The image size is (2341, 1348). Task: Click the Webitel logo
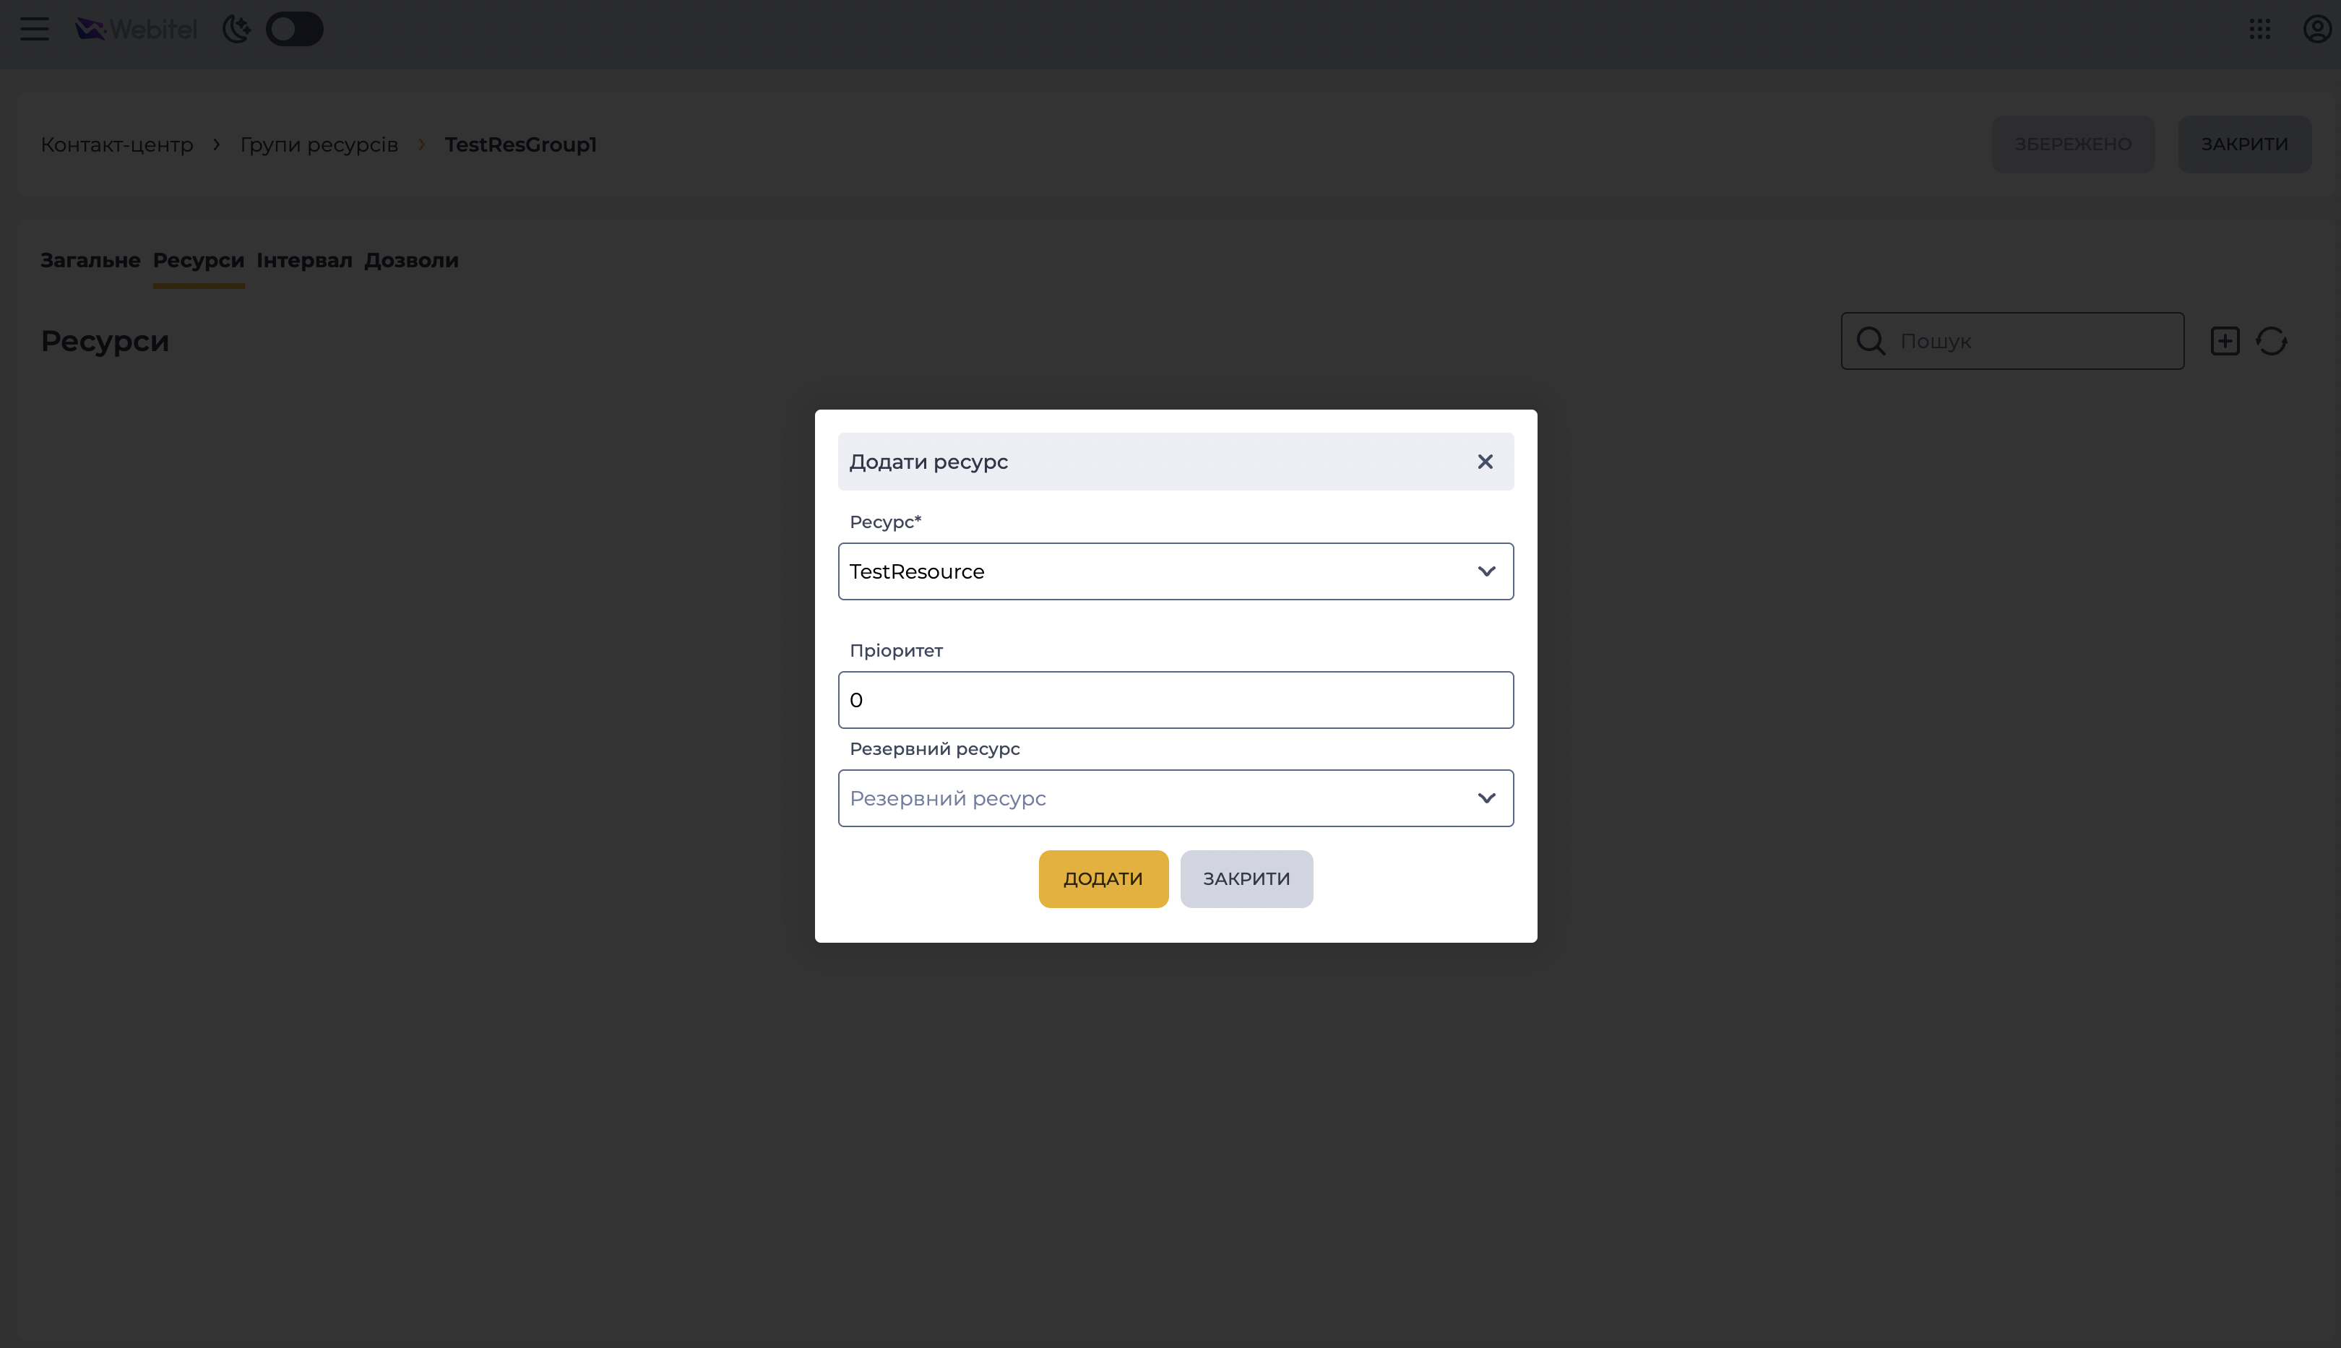(x=136, y=30)
